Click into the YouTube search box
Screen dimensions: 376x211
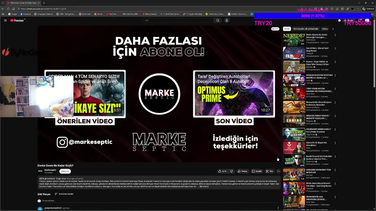click(x=178, y=21)
